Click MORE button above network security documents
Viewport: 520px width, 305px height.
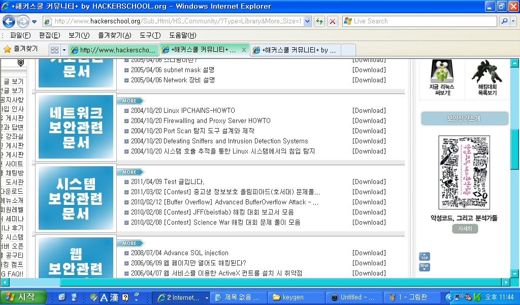pyautogui.click(x=130, y=101)
